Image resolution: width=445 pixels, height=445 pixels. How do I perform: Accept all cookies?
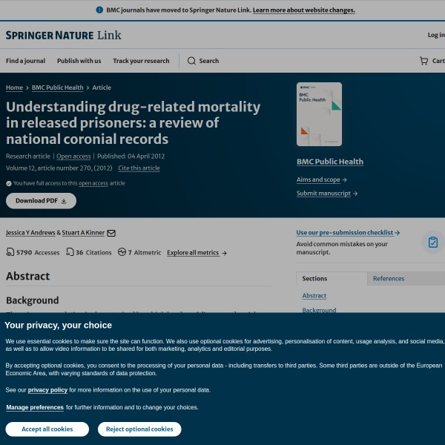pyautogui.click(x=47, y=429)
